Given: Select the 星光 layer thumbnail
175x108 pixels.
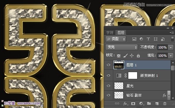Looking at the screenshot, I should (x=119, y=86).
